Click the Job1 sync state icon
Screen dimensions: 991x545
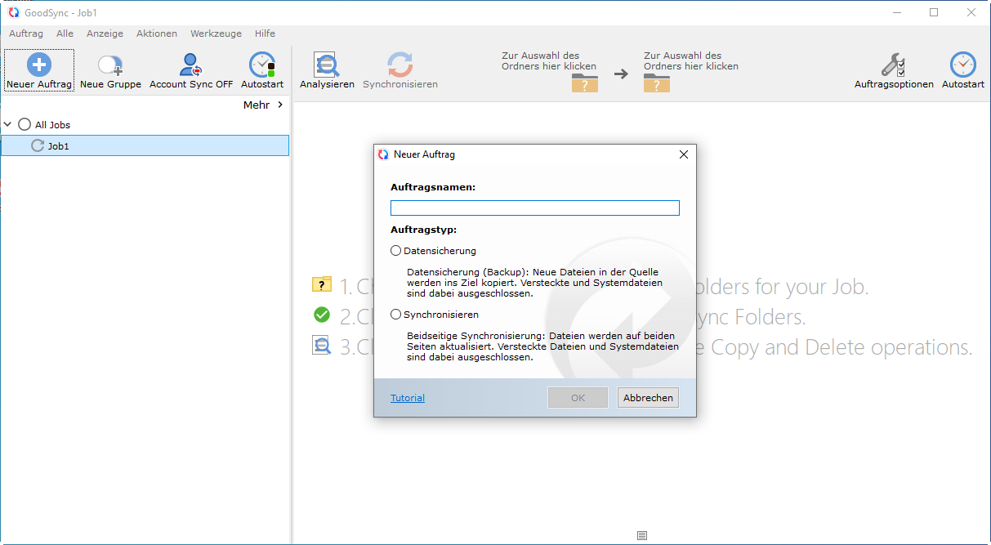click(38, 145)
